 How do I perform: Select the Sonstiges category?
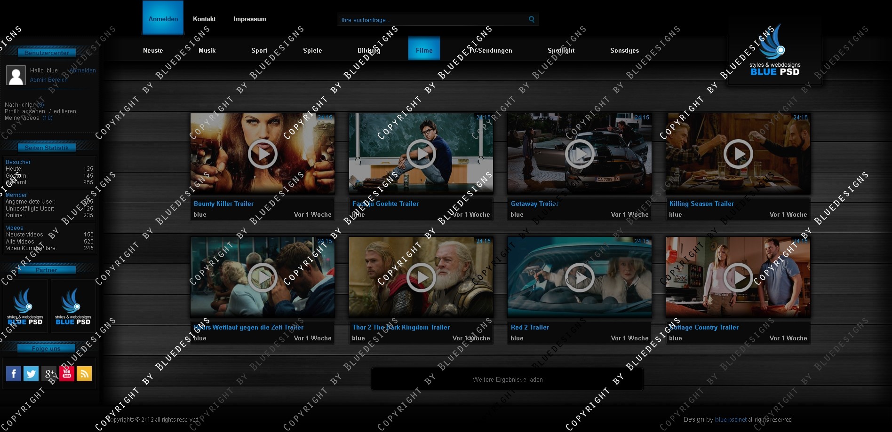click(624, 50)
